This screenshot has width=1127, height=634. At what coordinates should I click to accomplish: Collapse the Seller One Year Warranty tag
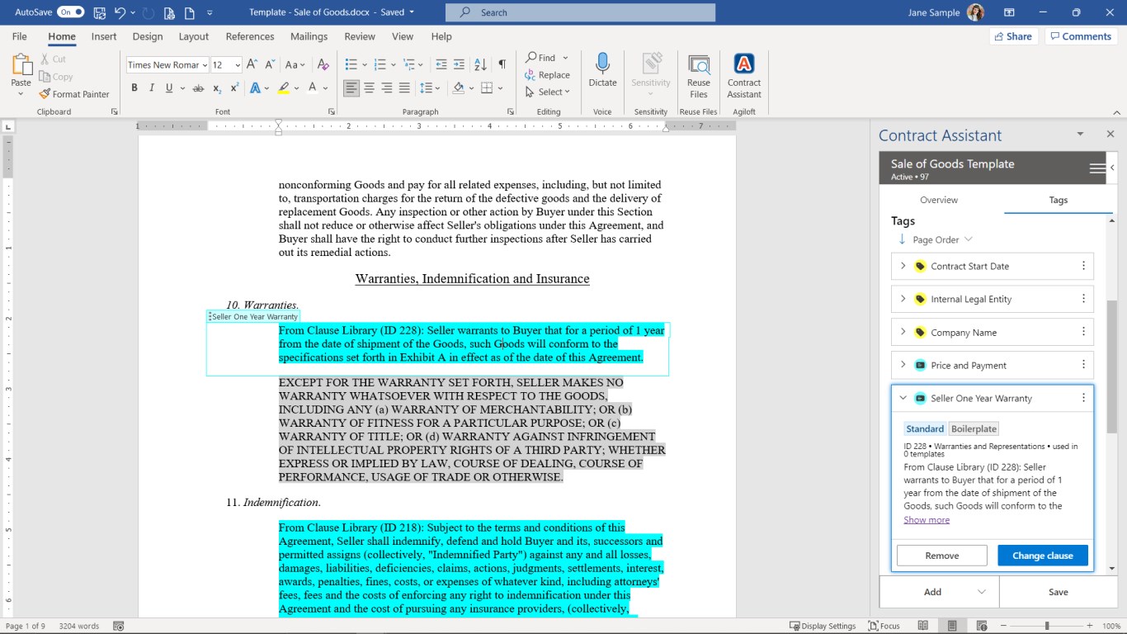coord(903,398)
